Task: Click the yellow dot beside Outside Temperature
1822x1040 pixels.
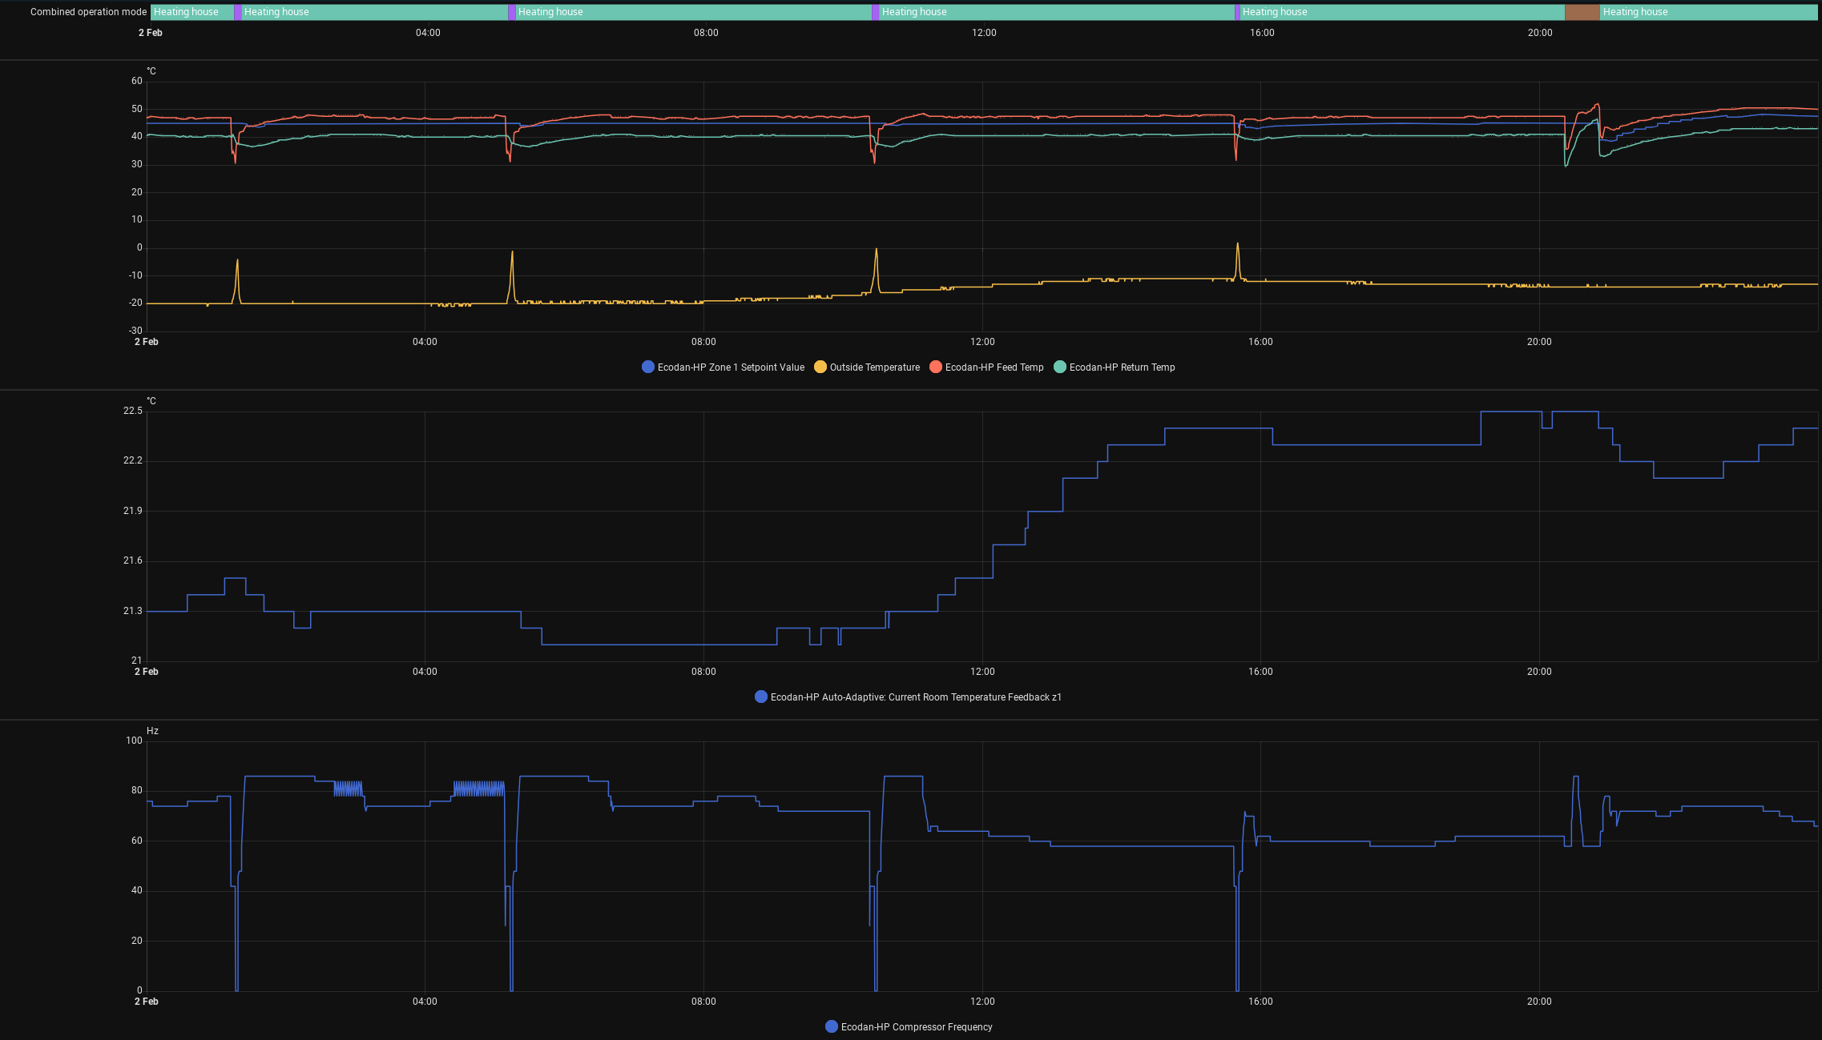Action: [x=820, y=367]
